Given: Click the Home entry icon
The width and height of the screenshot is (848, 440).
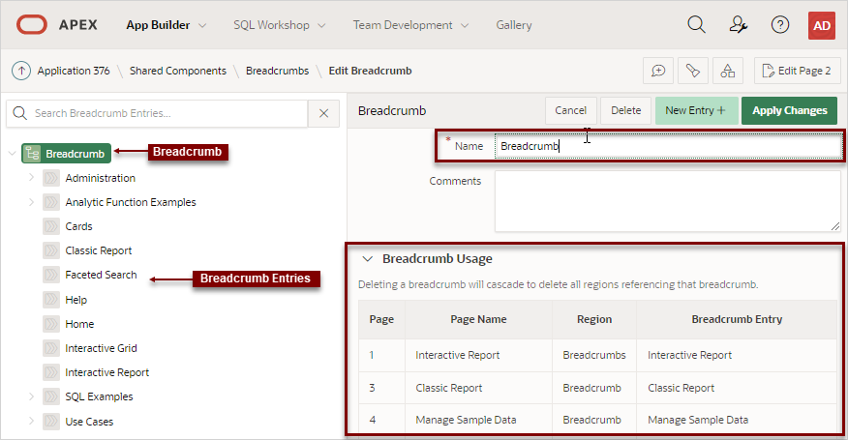Looking at the screenshot, I should coord(51,324).
